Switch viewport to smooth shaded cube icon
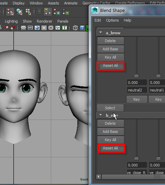165x185 pixels. 82,28
